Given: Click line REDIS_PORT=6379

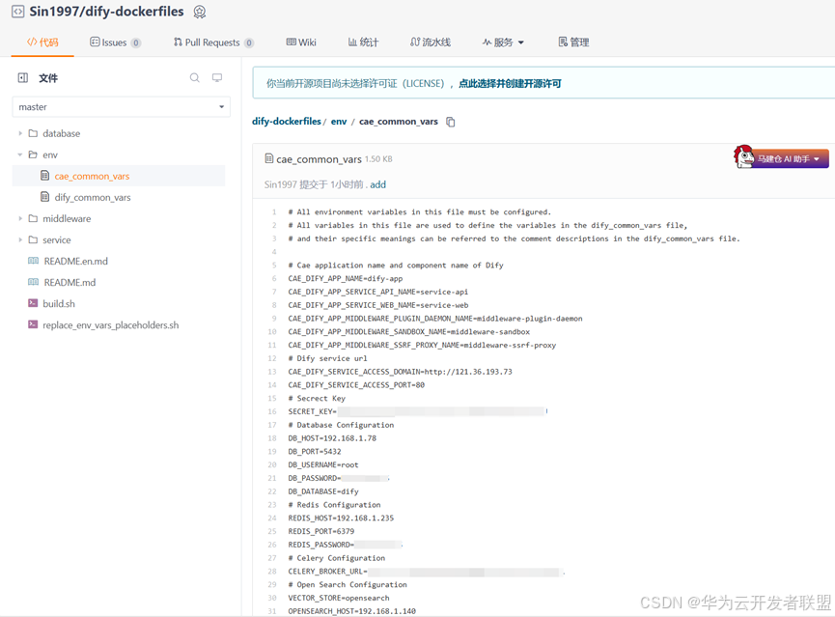Looking at the screenshot, I should [x=321, y=531].
